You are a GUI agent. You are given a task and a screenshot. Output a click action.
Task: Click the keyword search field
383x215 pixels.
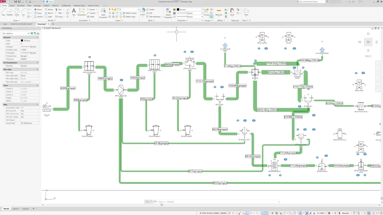coord(311,1)
